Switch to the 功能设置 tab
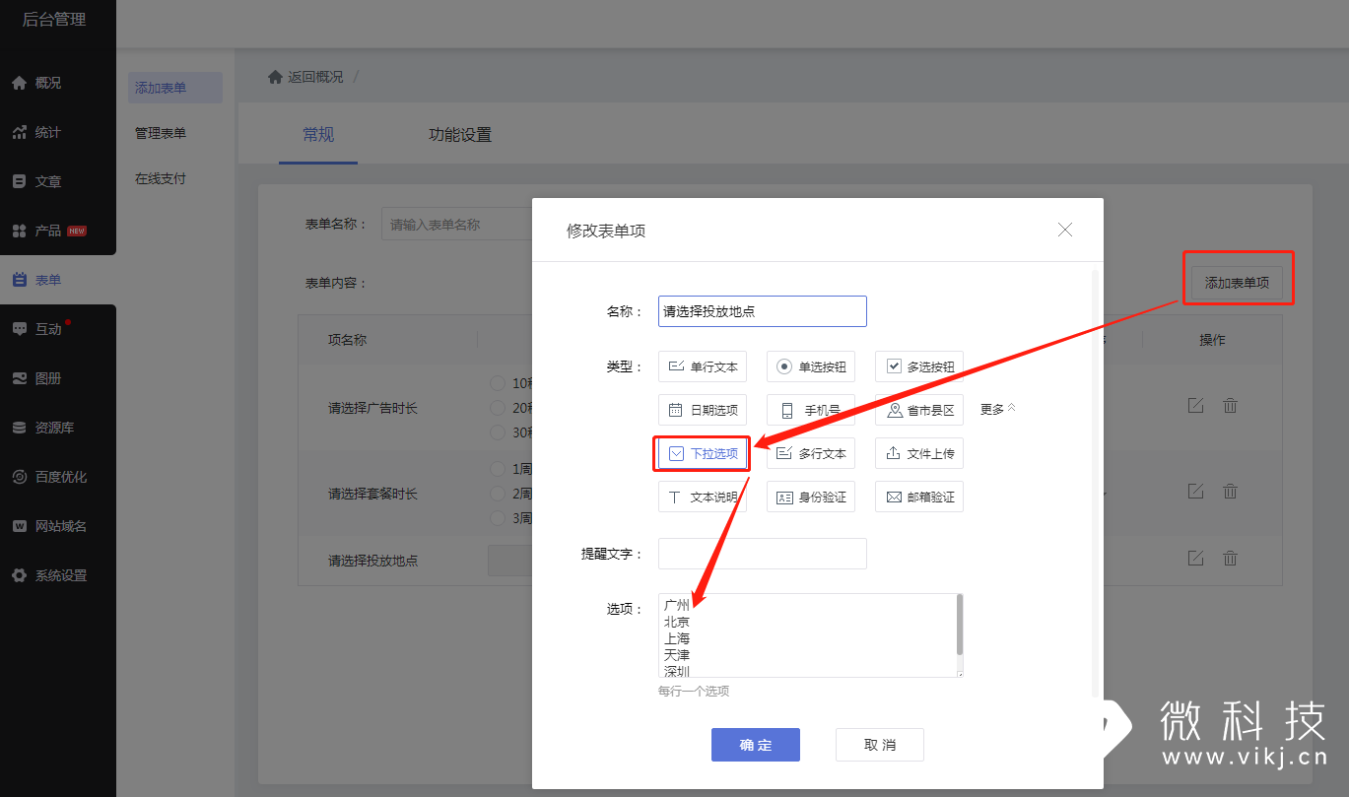 [459, 135]
